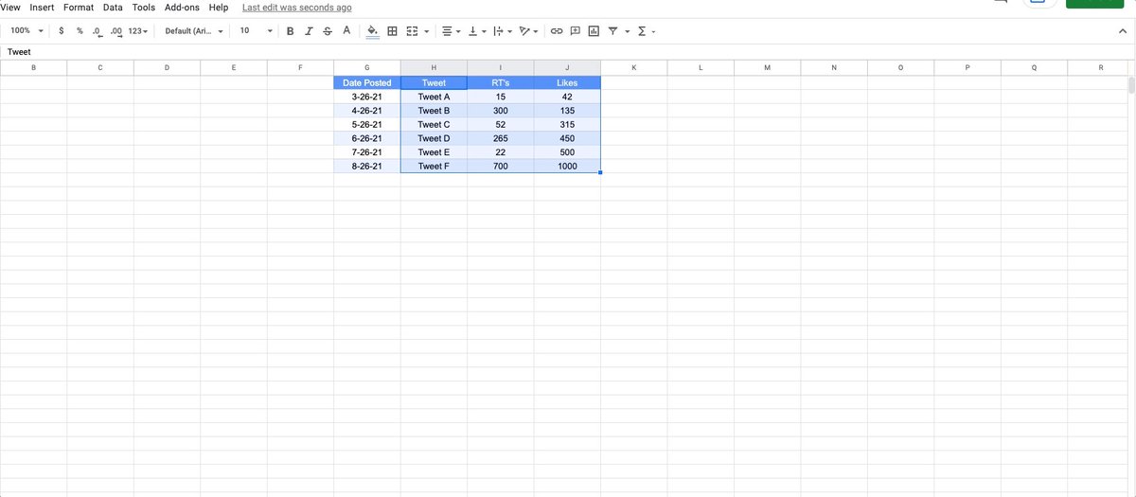The image size is (1136, 497).
Task: Select the 'Likes' header cell
Action: pyautogui.click(x=567, y=82)
